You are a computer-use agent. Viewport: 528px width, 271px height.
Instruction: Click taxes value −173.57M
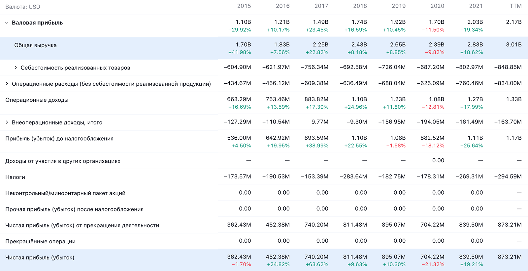click(x=237, y=176)
